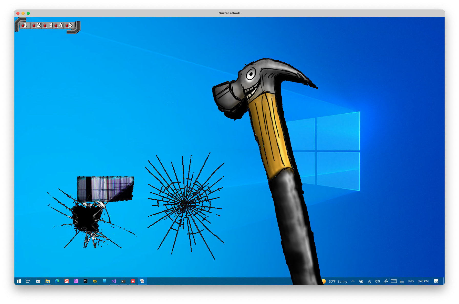Open the Affinity app from the taskbar
The image size is (459, 304).
coord(76,281)
